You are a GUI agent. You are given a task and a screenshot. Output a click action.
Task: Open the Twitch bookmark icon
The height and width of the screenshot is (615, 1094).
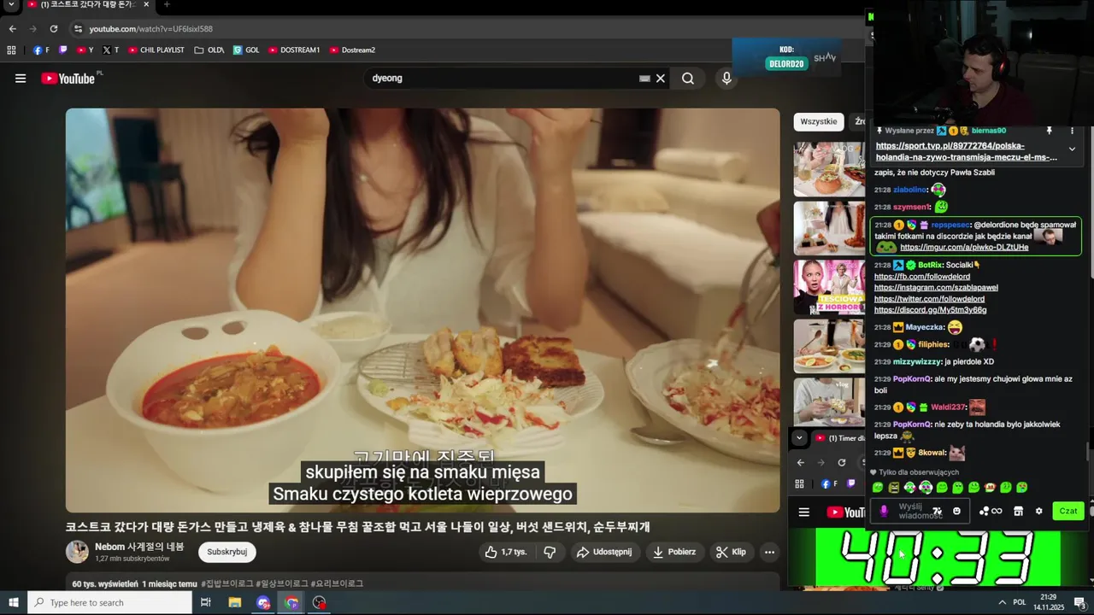pyautogui.click(x=62, y=50)
